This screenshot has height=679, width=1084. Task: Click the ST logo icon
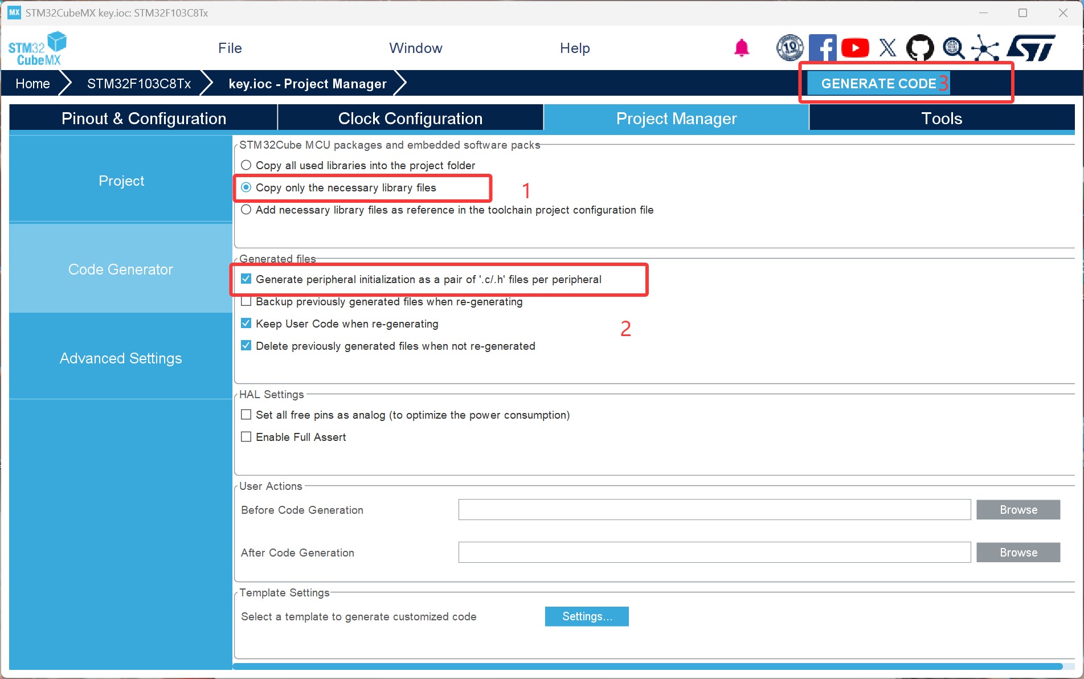(x=1031, y=48)
